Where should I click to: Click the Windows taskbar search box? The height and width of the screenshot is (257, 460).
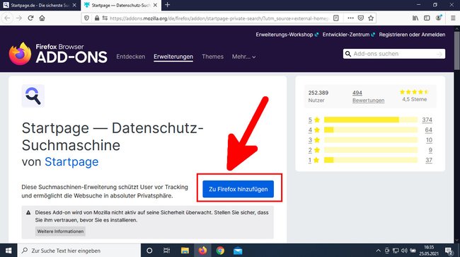coord(79,251)
